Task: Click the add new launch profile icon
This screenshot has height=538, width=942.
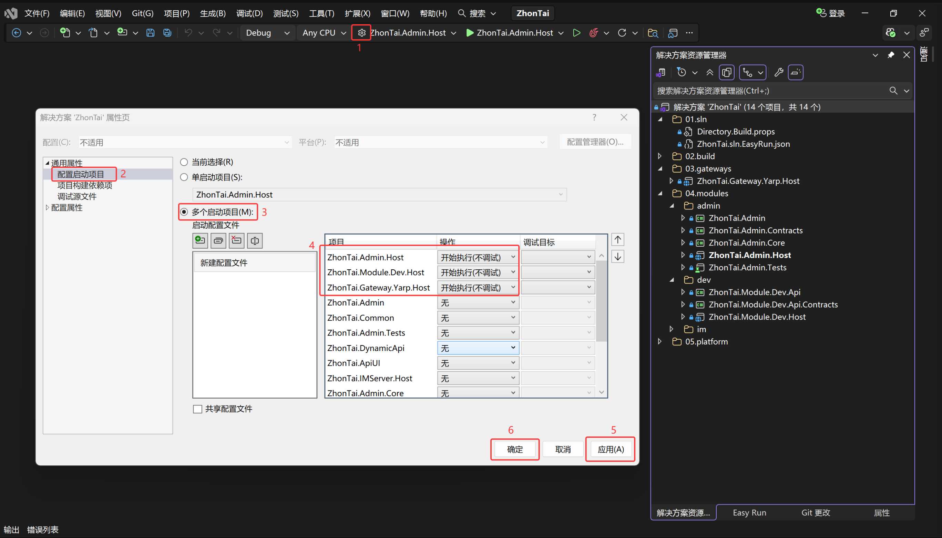Action: [x=200, y=240]
